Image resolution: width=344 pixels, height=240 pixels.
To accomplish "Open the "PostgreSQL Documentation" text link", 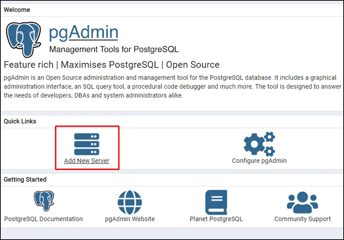I will pos(44,219).
